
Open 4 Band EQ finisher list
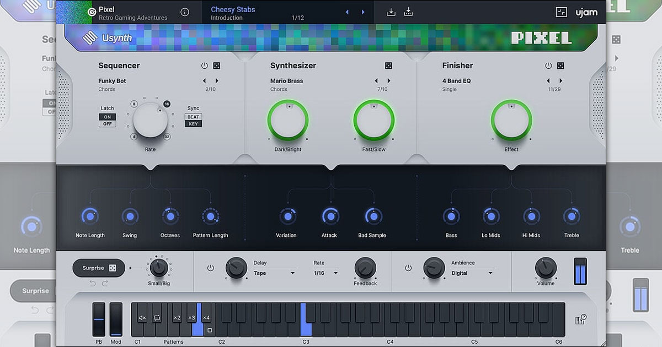[x=456, y=81]
